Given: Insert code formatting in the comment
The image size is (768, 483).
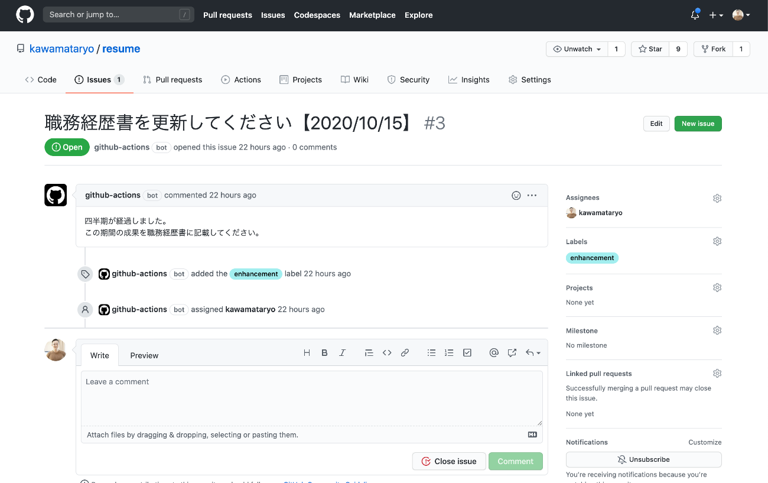Looking at the screenshot, I should (x=387, y=353).
